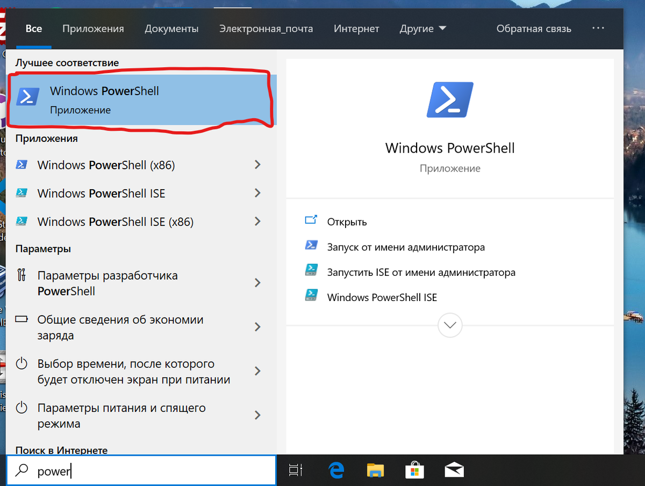Open File Explorer from the taskbar

point(375,470)
